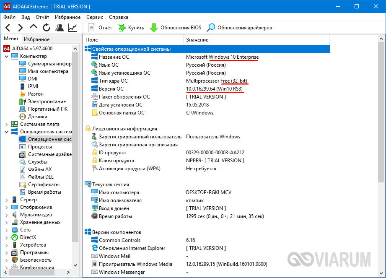Select Имя компьютера tree item
Viewport: 386px width, 278px height.
tap(44, 71)
